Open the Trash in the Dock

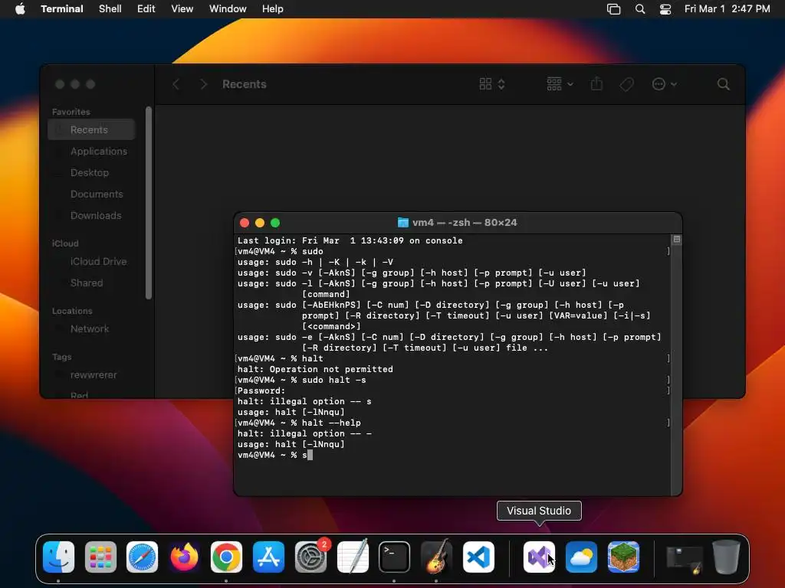(726, 557)
